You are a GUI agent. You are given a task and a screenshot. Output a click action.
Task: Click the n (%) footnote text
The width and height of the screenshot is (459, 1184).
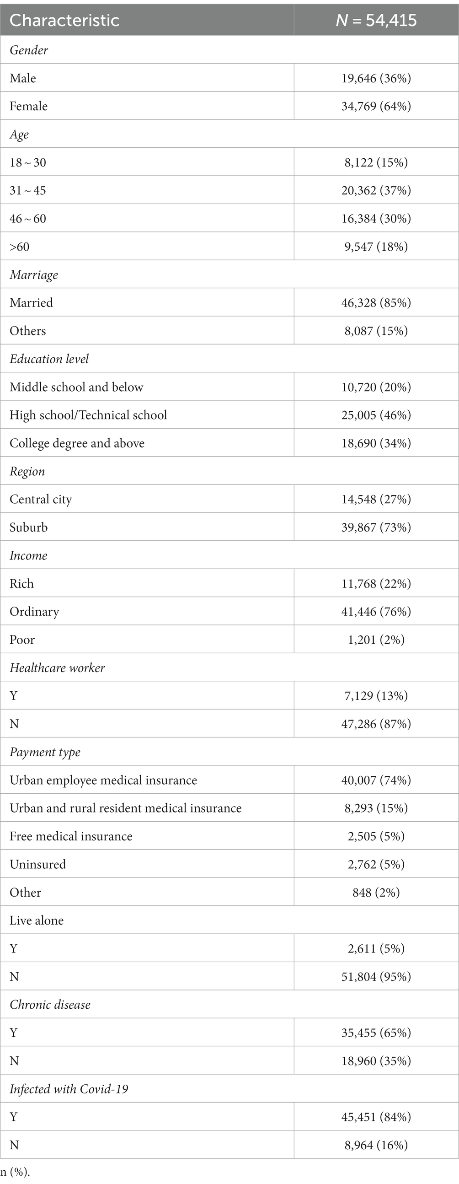click(x=15, y=1172)
